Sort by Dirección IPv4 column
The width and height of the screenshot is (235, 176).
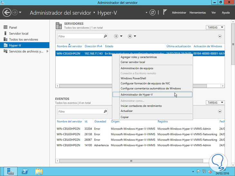[93, 46]
